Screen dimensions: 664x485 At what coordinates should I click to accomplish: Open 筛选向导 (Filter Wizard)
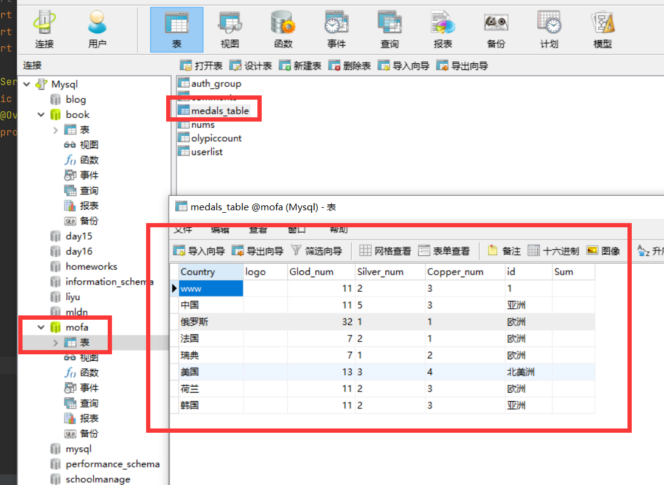coord(316,251)
